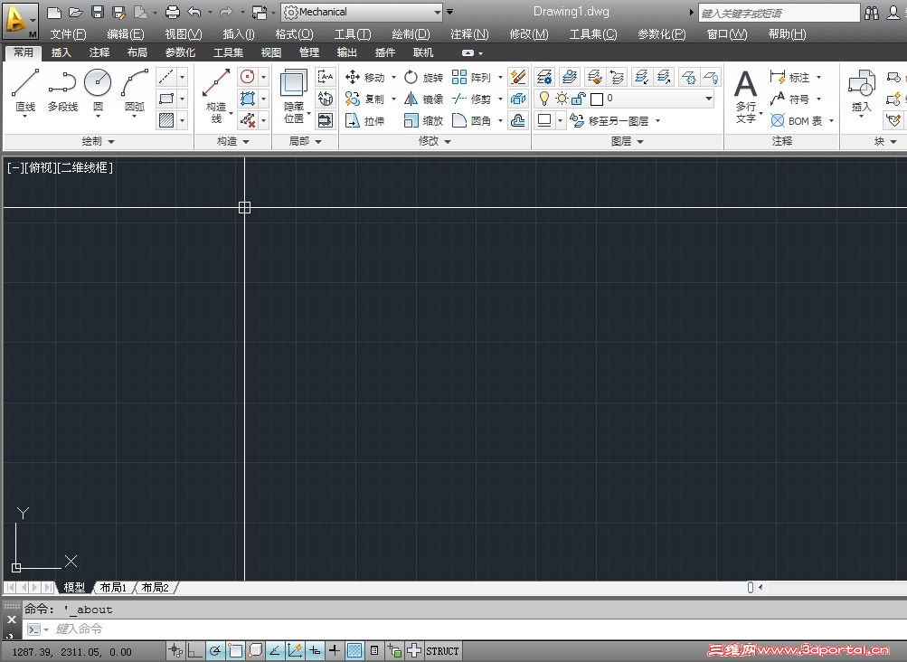
Task: Expand the 局部 panel
Action: (x=305, y=141)
